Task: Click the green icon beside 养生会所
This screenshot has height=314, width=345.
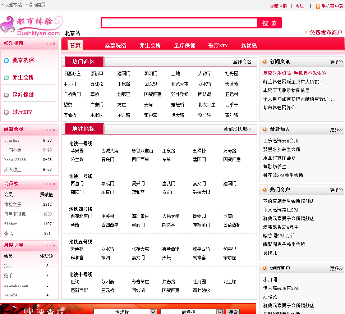Action: [6, 77]
